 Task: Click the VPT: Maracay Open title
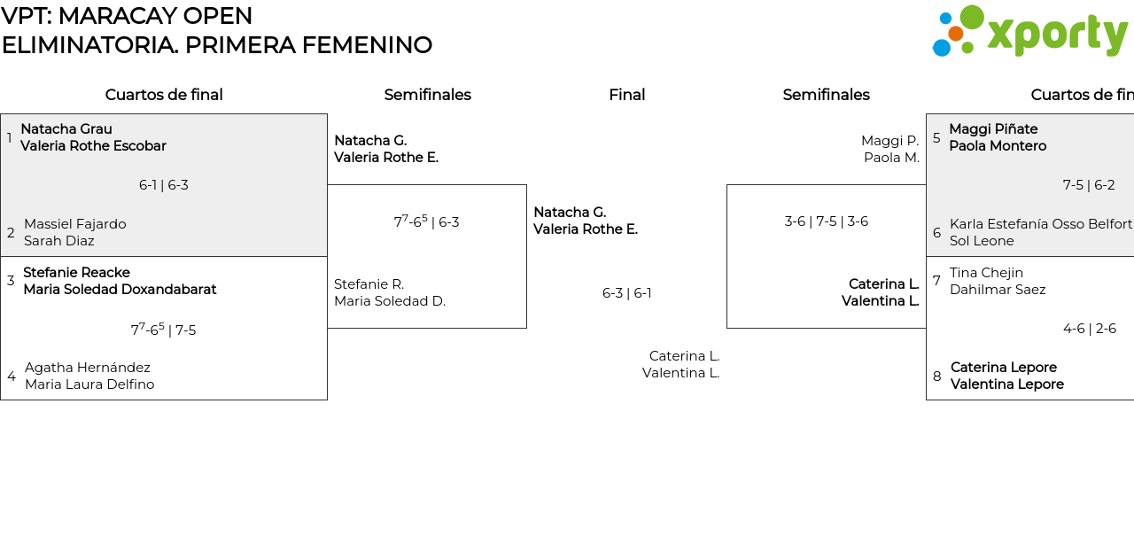pyautogui.click(x=127, y=16)
